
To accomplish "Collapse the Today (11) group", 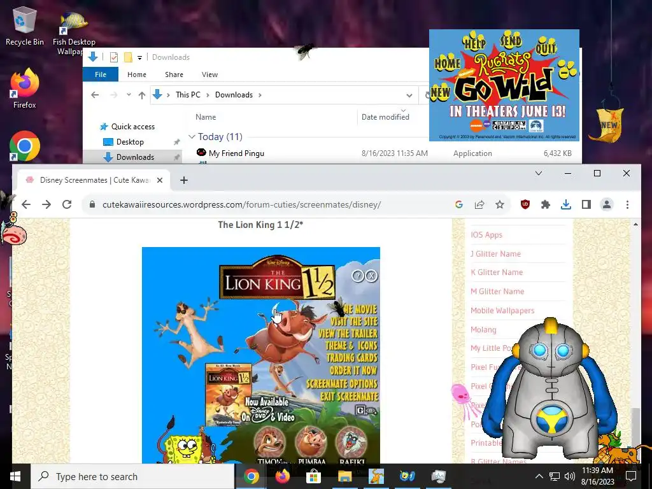I will [x=192, y=137].
